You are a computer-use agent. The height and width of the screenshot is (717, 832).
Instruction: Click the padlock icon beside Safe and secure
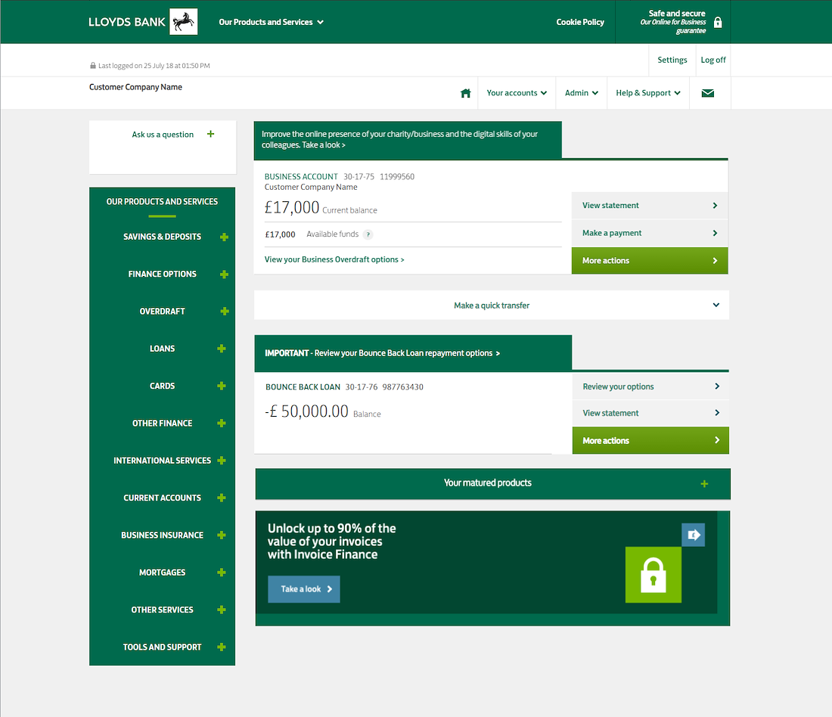coord(717,22)
